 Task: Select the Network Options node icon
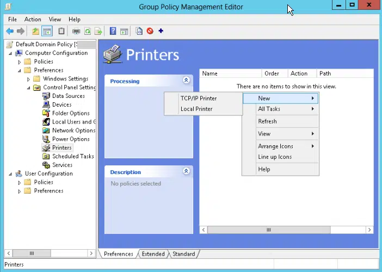(x=46, y=130)
